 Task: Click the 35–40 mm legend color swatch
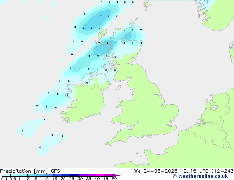91,175
